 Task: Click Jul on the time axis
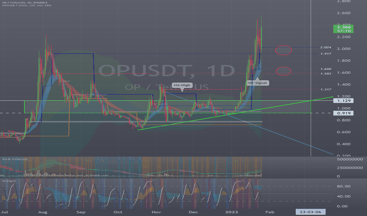pyautogui.click(x=4, y=212)
